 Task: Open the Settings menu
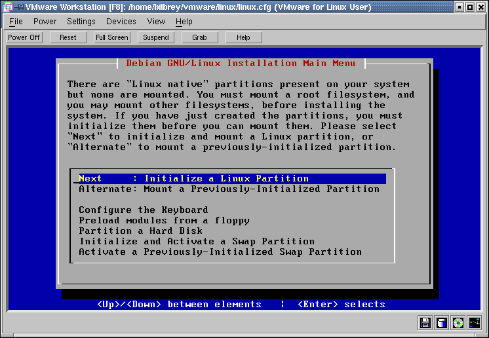(x=81, y=22)
